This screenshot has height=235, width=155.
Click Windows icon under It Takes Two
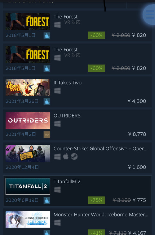click(x=57, y=91)
